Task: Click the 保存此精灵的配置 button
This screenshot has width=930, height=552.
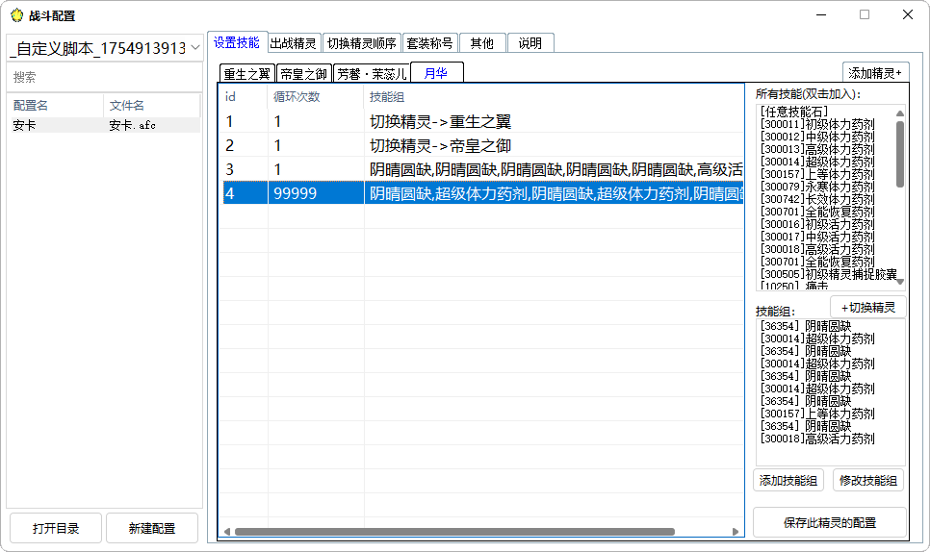Action: pyautogui.click(x=830, y=522)
